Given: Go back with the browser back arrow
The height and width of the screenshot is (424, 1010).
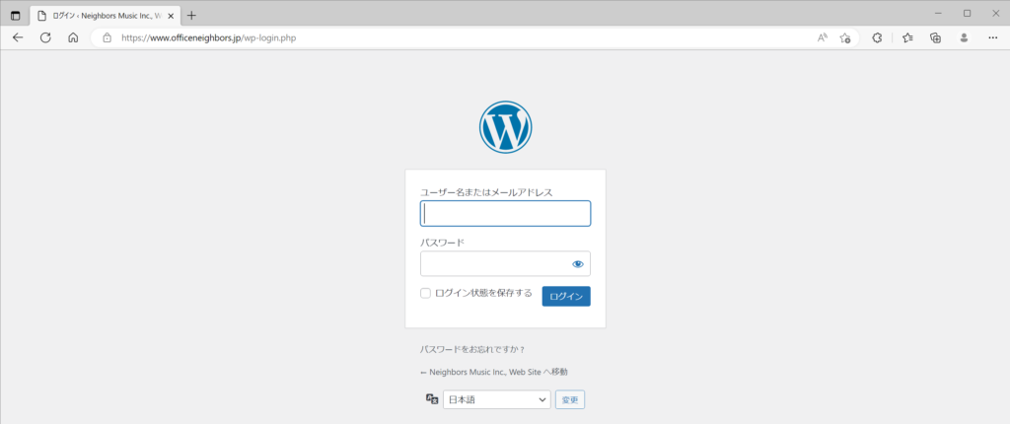Looking at the screenshot, I should (18, 37).
